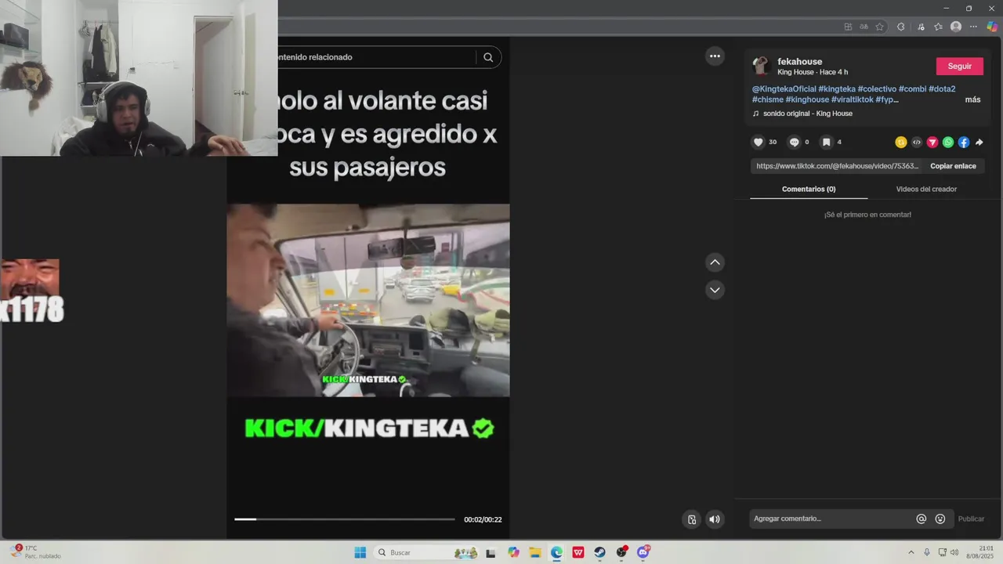Screen dimensions: 1003x564
Task: Open the #viraltiktok hashtag
Action: pyautogui.click(x=852, y=99)
